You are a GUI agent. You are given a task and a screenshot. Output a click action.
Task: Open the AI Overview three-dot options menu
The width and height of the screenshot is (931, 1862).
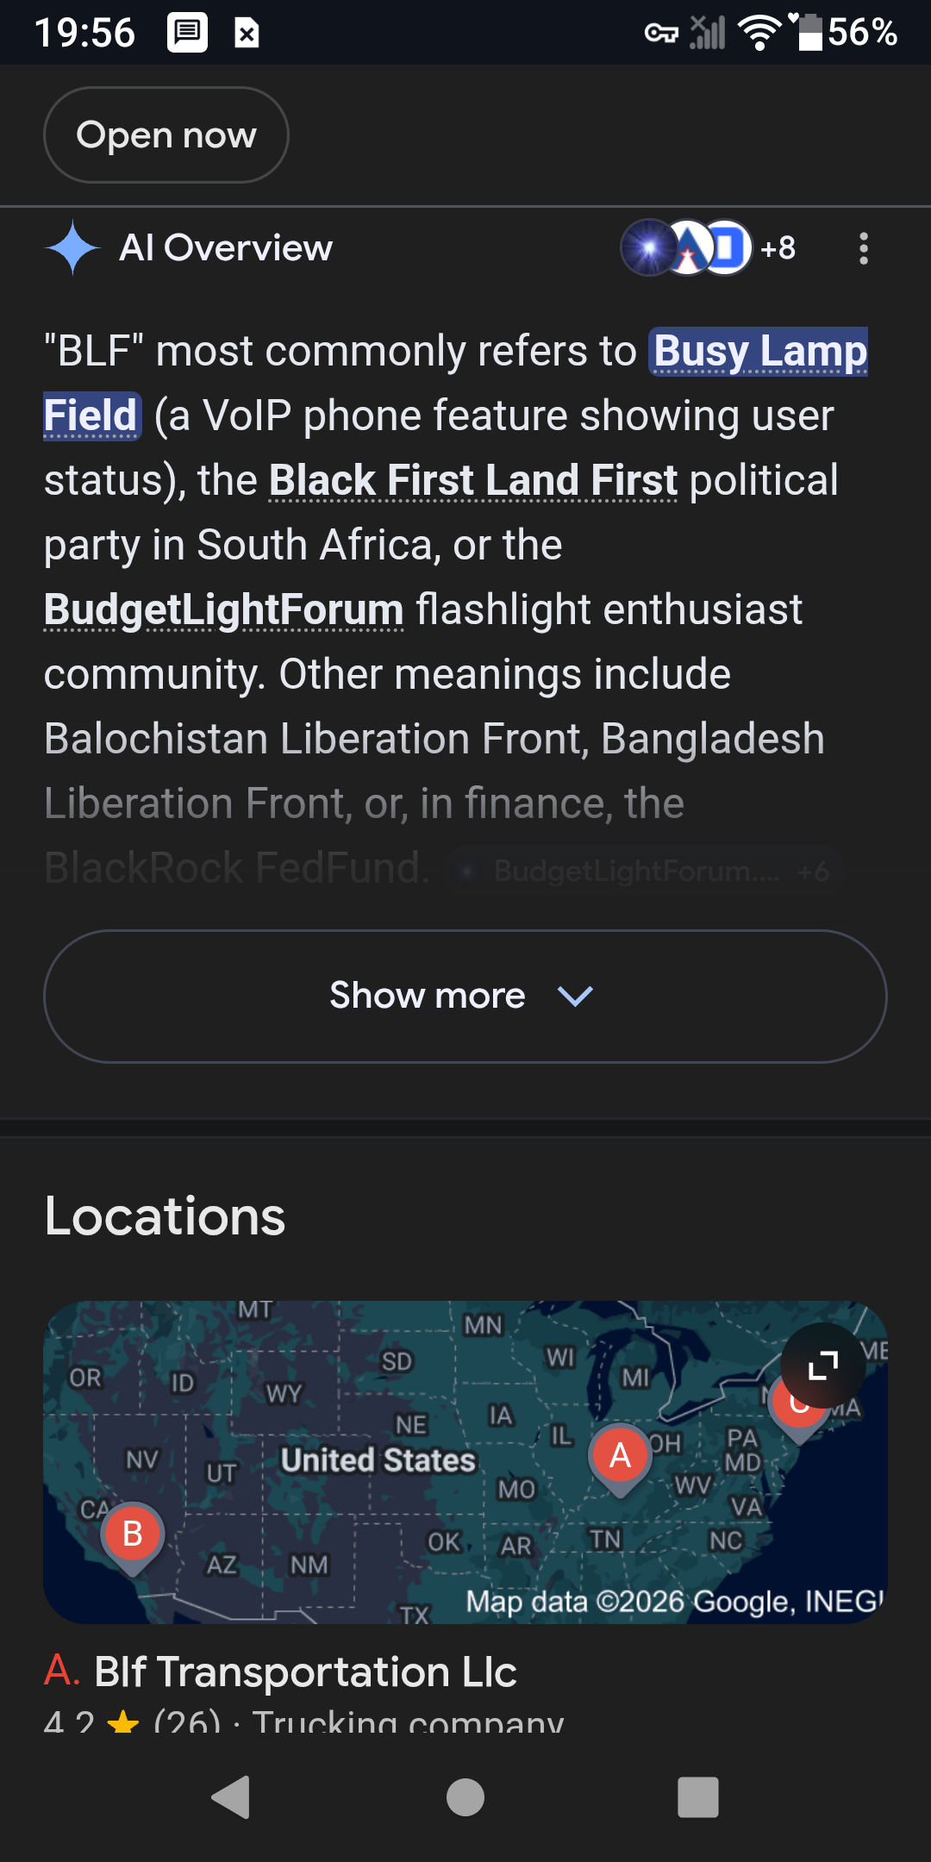click(x=863, y=248)
